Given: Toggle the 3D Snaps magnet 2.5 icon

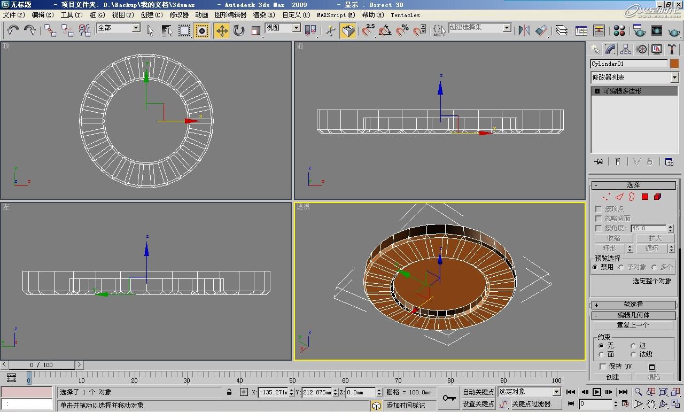Looking at the screenshot, I should click(368, 30).
